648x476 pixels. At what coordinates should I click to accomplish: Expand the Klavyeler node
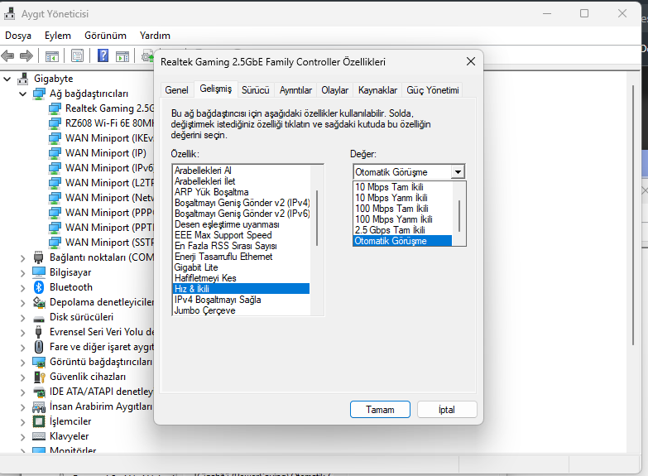tap(22, 437)
